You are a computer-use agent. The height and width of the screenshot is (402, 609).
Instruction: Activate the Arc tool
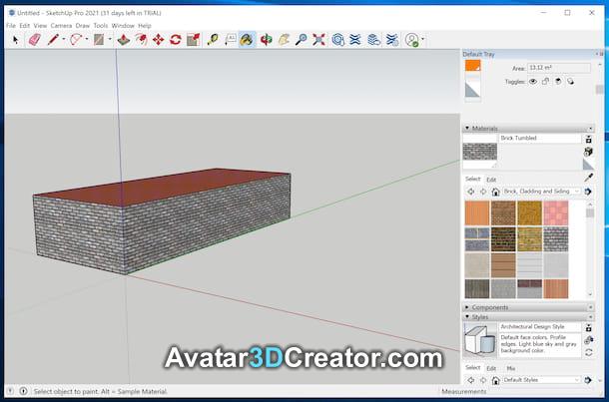point(76,40)
